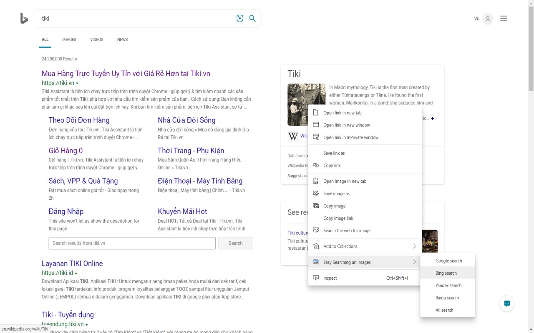The height and width of the screenshot is (333, 534).
Task: Click the Bing logo icon
Action: [24, 18]
